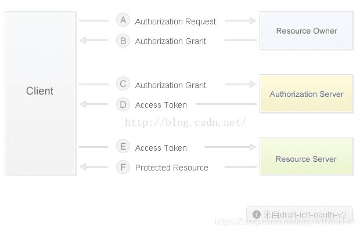
Task: Click the Authorization Request label
Action: pyautogui.click(x=175, y=21)
